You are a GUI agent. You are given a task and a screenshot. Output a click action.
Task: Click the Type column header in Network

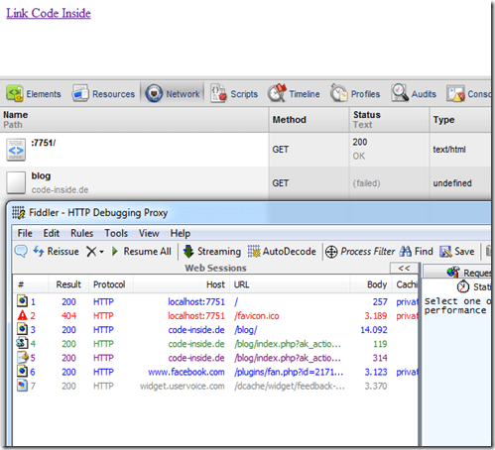[460, 120]
